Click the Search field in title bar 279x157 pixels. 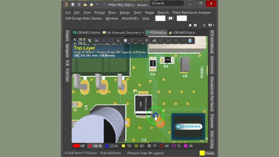click(x=167, y=3)
